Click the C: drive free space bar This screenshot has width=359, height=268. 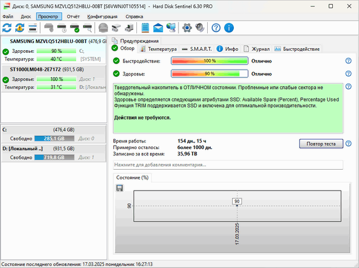tap(53, 138)
